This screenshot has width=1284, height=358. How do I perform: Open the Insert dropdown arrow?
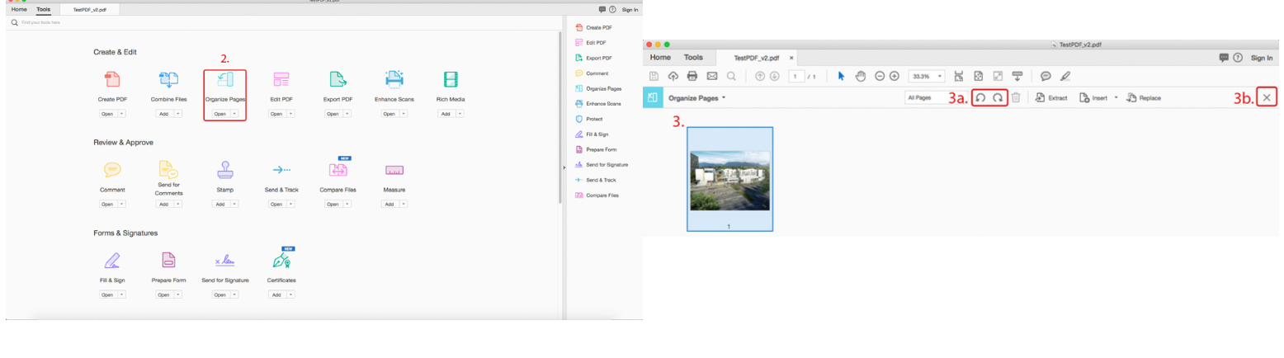pyautogui.click(x=1116, y=97)
